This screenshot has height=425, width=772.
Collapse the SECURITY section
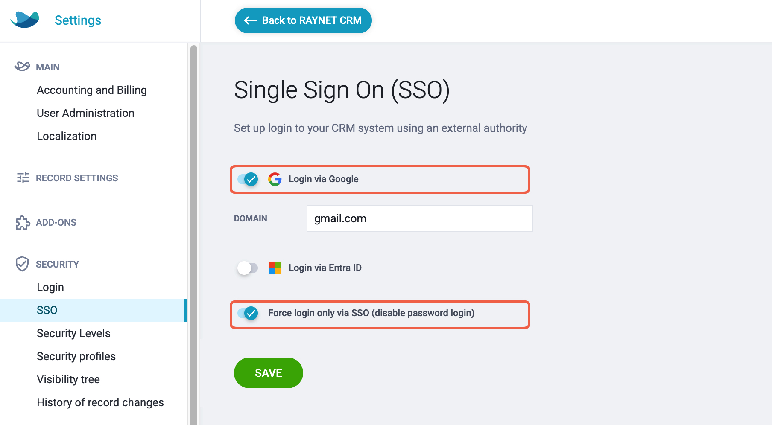57,264
